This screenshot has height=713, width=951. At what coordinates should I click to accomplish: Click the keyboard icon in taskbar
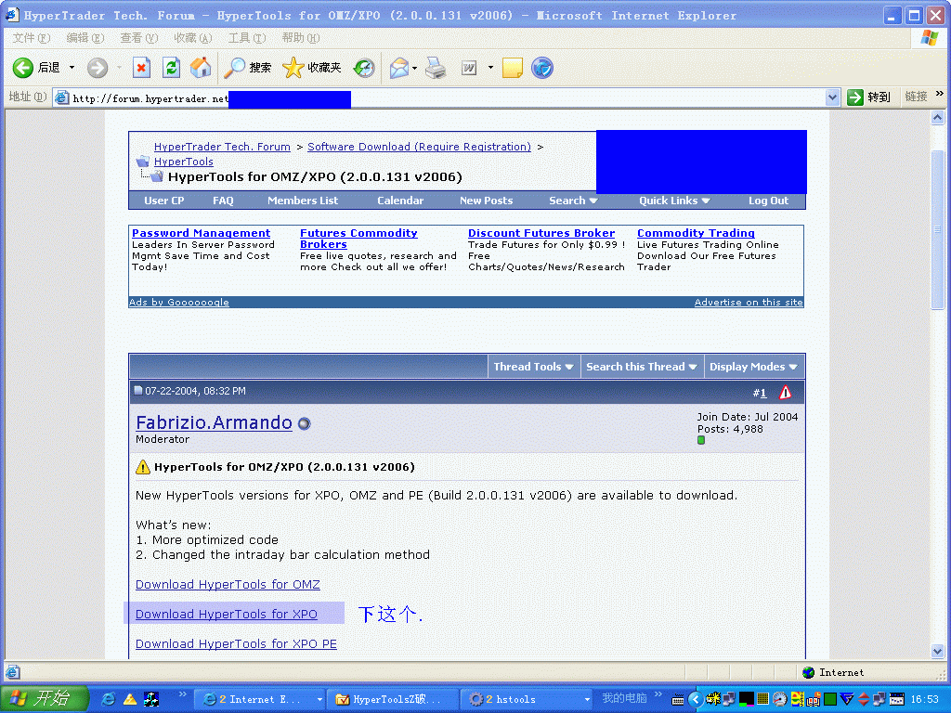click(x=678, y=700)
